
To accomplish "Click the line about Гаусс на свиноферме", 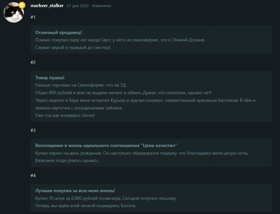I will click(x=120, y=40).
